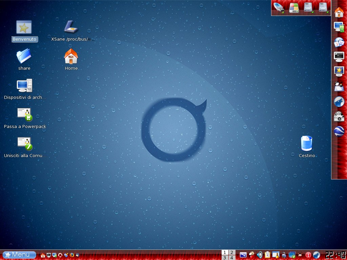This screenshot has width=347, height=260.
Task: Click the camera penguin icon in right sidebar
Action: click(x=339, y=116)
